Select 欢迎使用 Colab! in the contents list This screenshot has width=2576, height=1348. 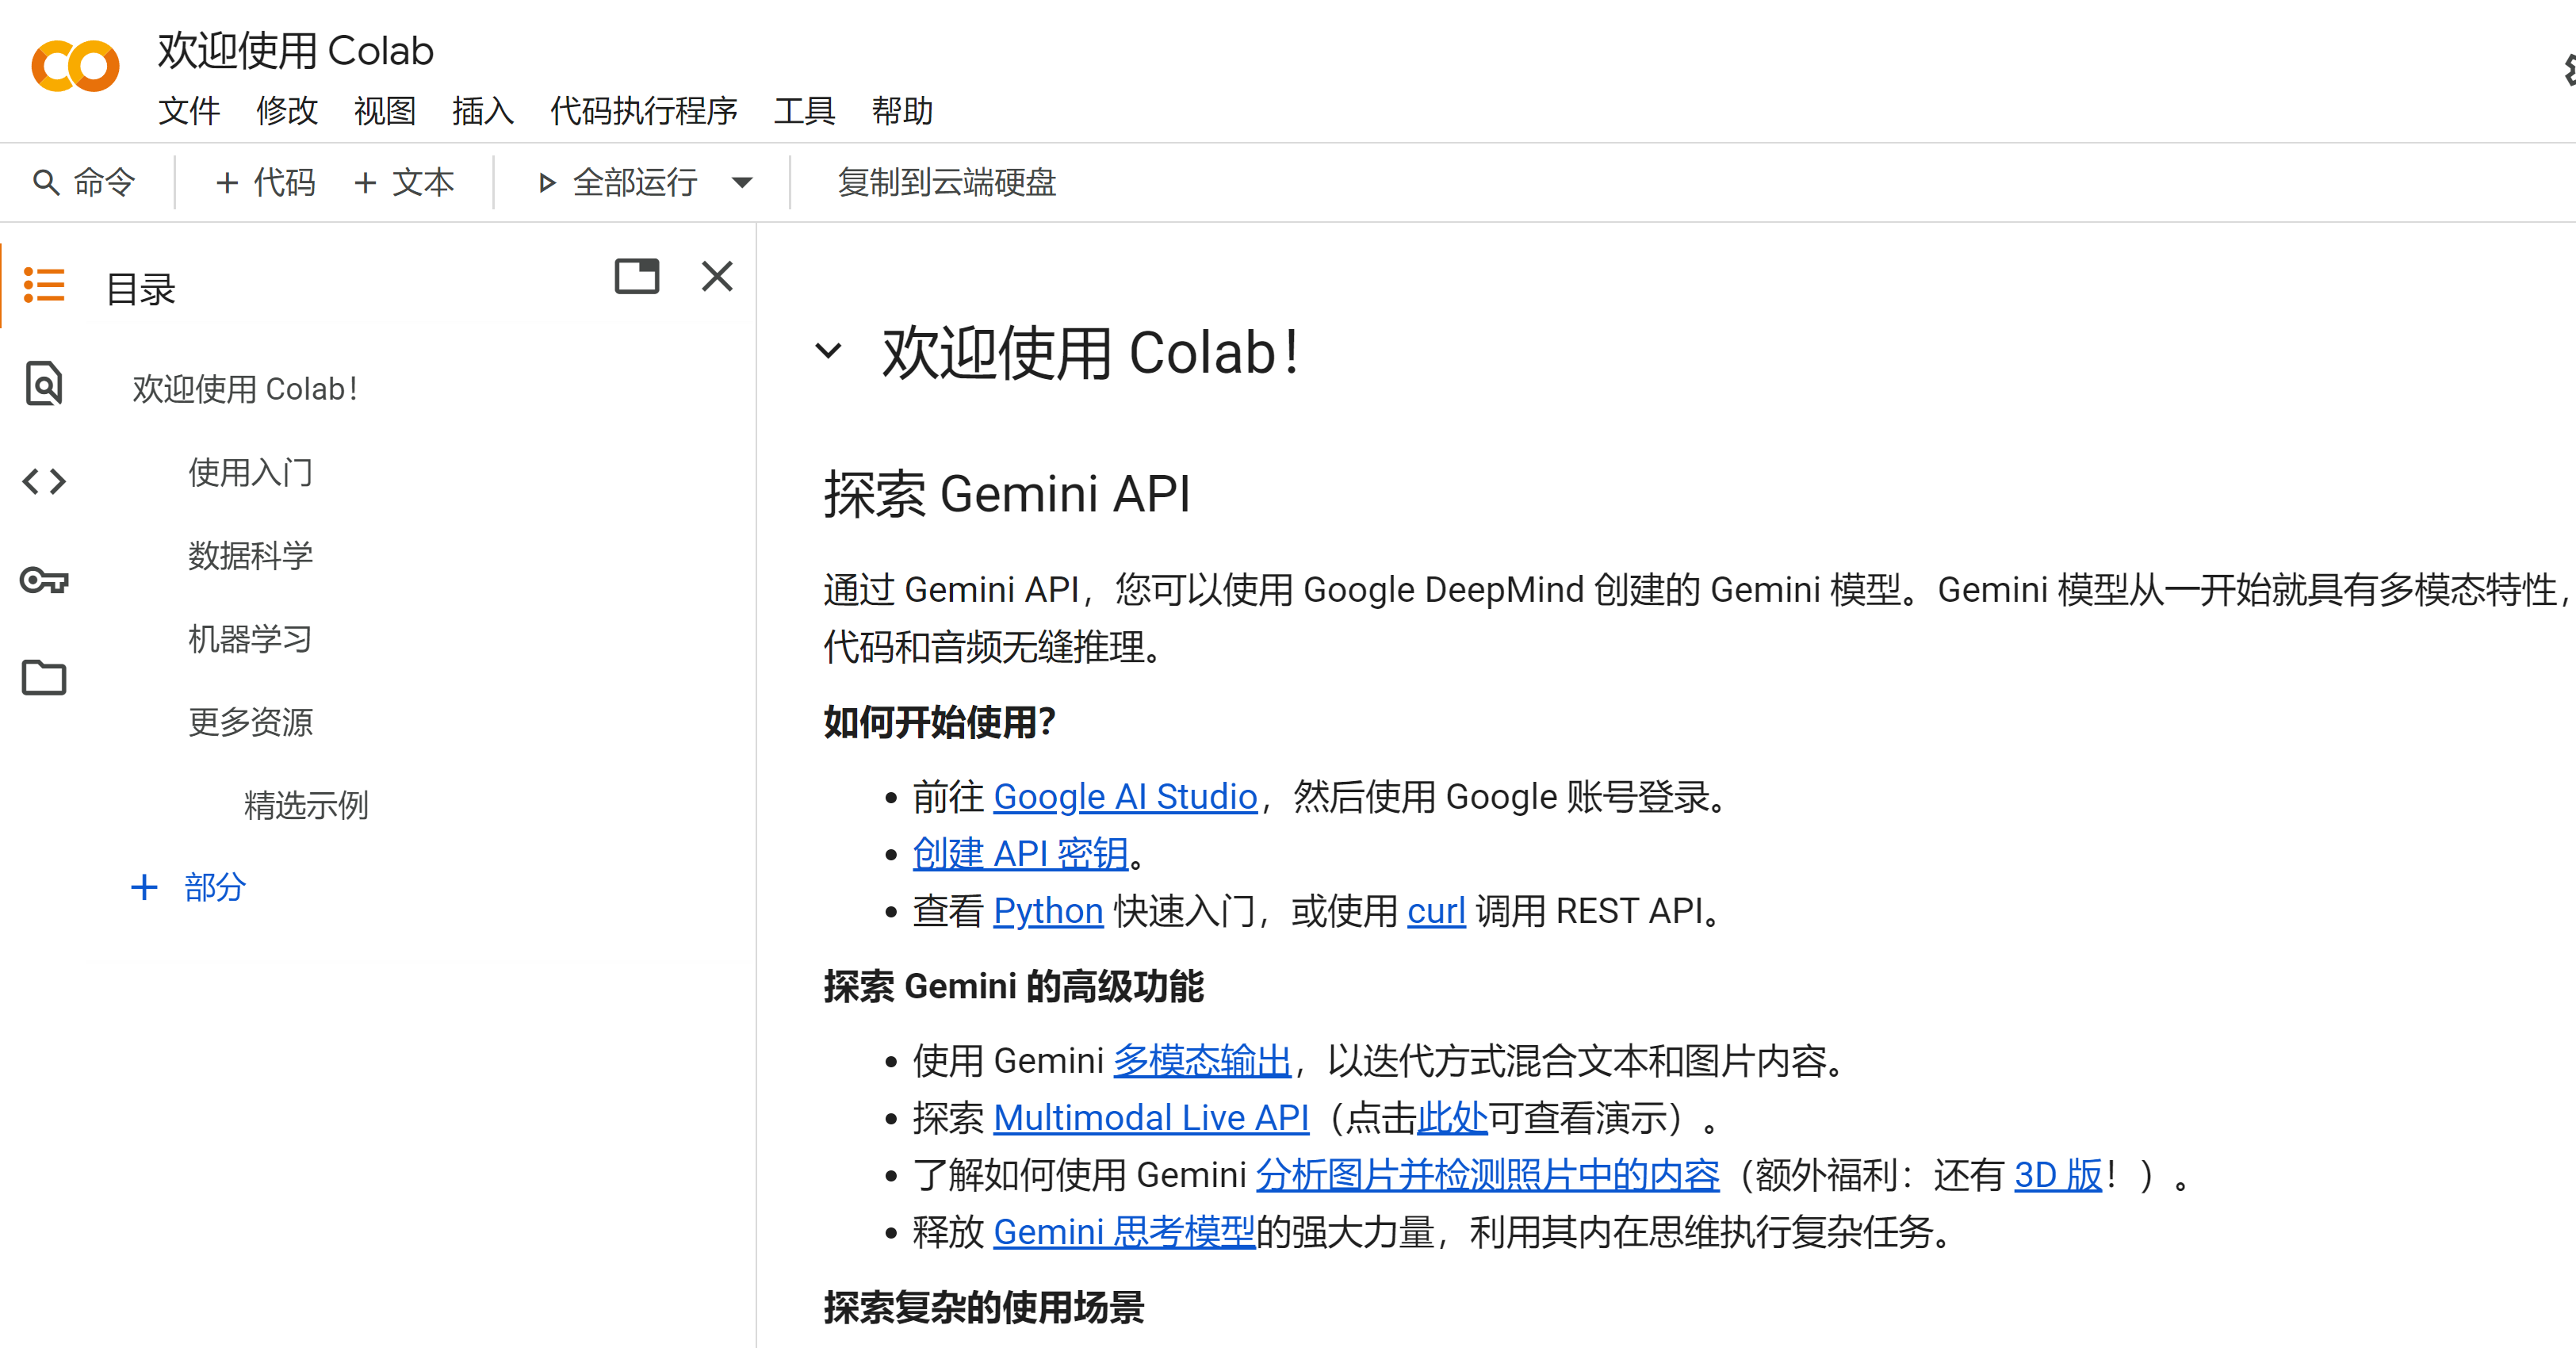[245, 388]
